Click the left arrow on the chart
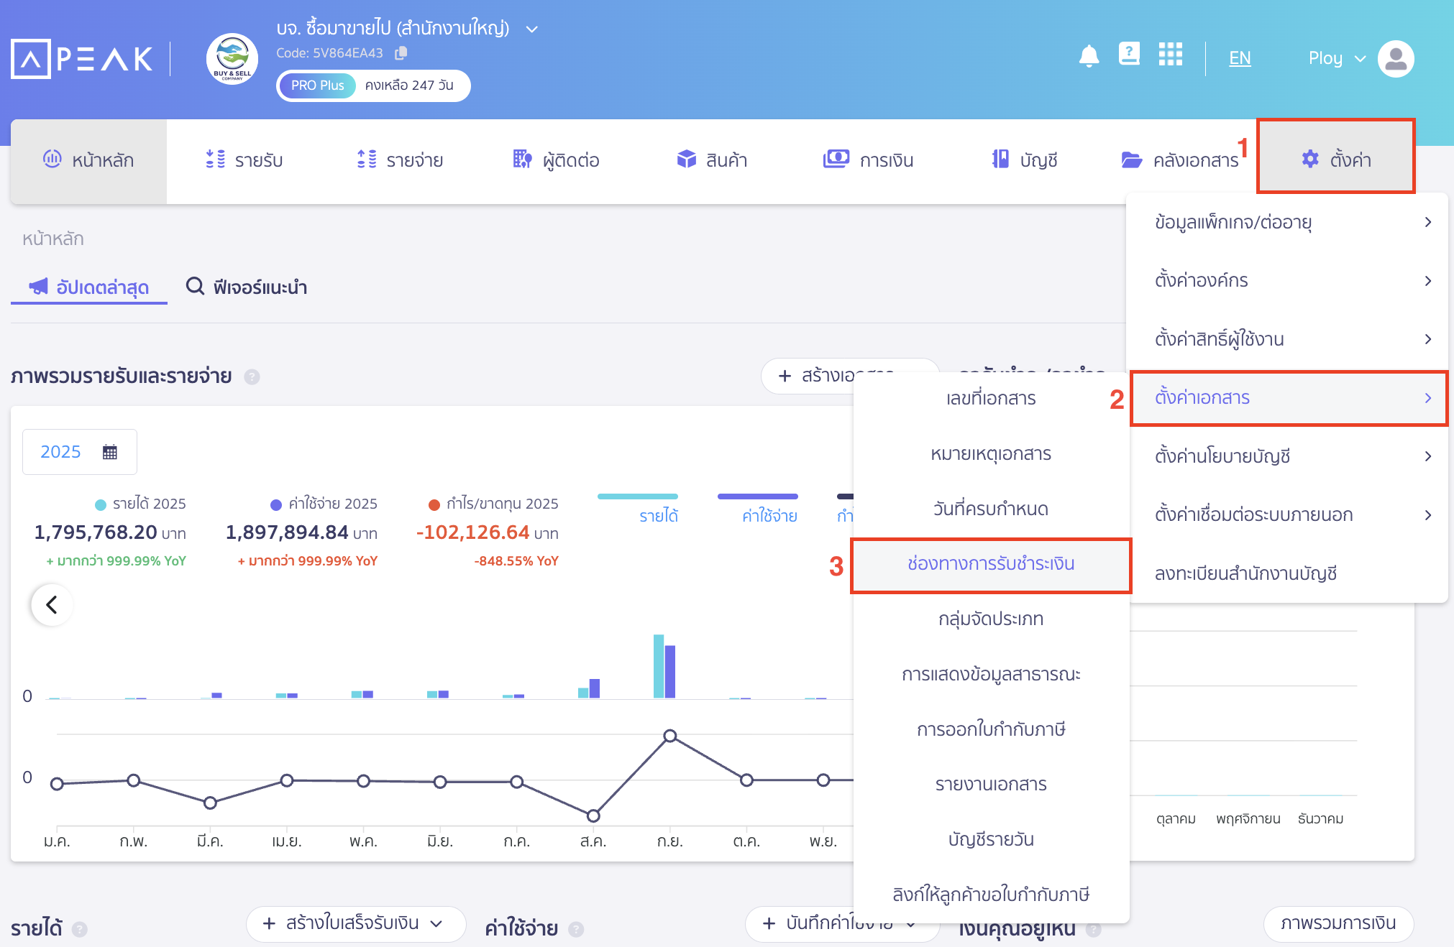Screen dimensions: 1454x947 coord(51,604)
